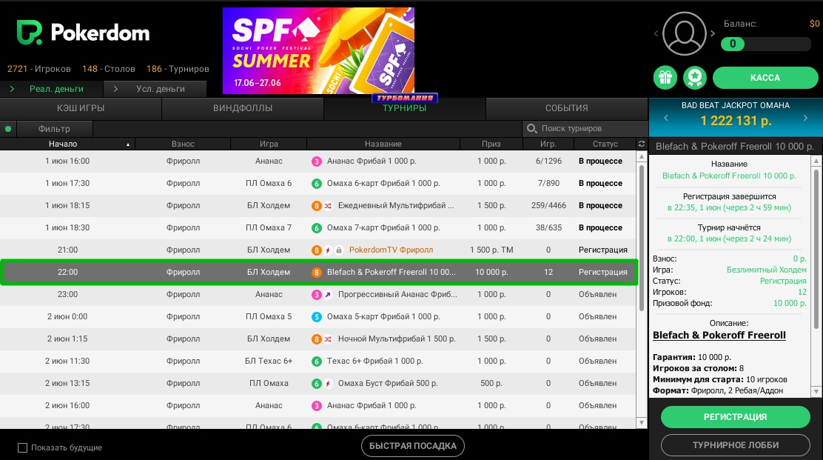Click the 1 222 131 р. jackpot amount

click(736, 121)
